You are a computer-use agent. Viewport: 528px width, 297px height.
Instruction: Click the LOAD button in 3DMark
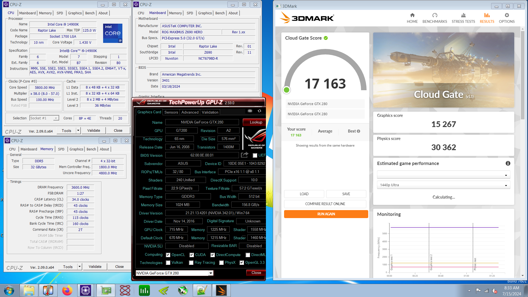pyautogui.click(x=304, y=194)
